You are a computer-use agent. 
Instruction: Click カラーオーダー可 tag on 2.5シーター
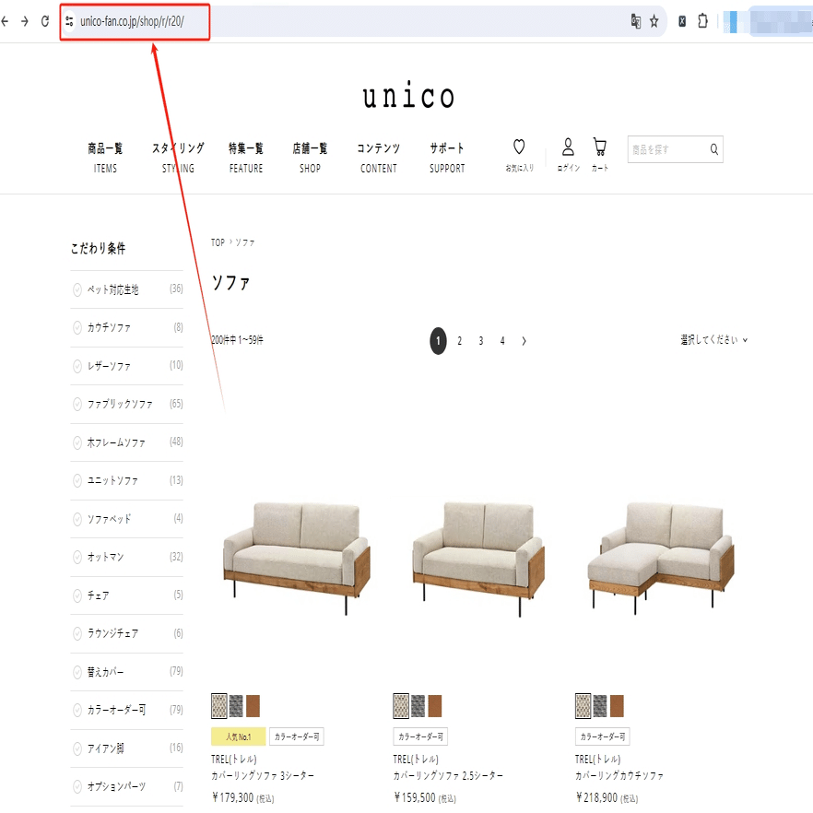pyautogui.click(x=420, y=736)
